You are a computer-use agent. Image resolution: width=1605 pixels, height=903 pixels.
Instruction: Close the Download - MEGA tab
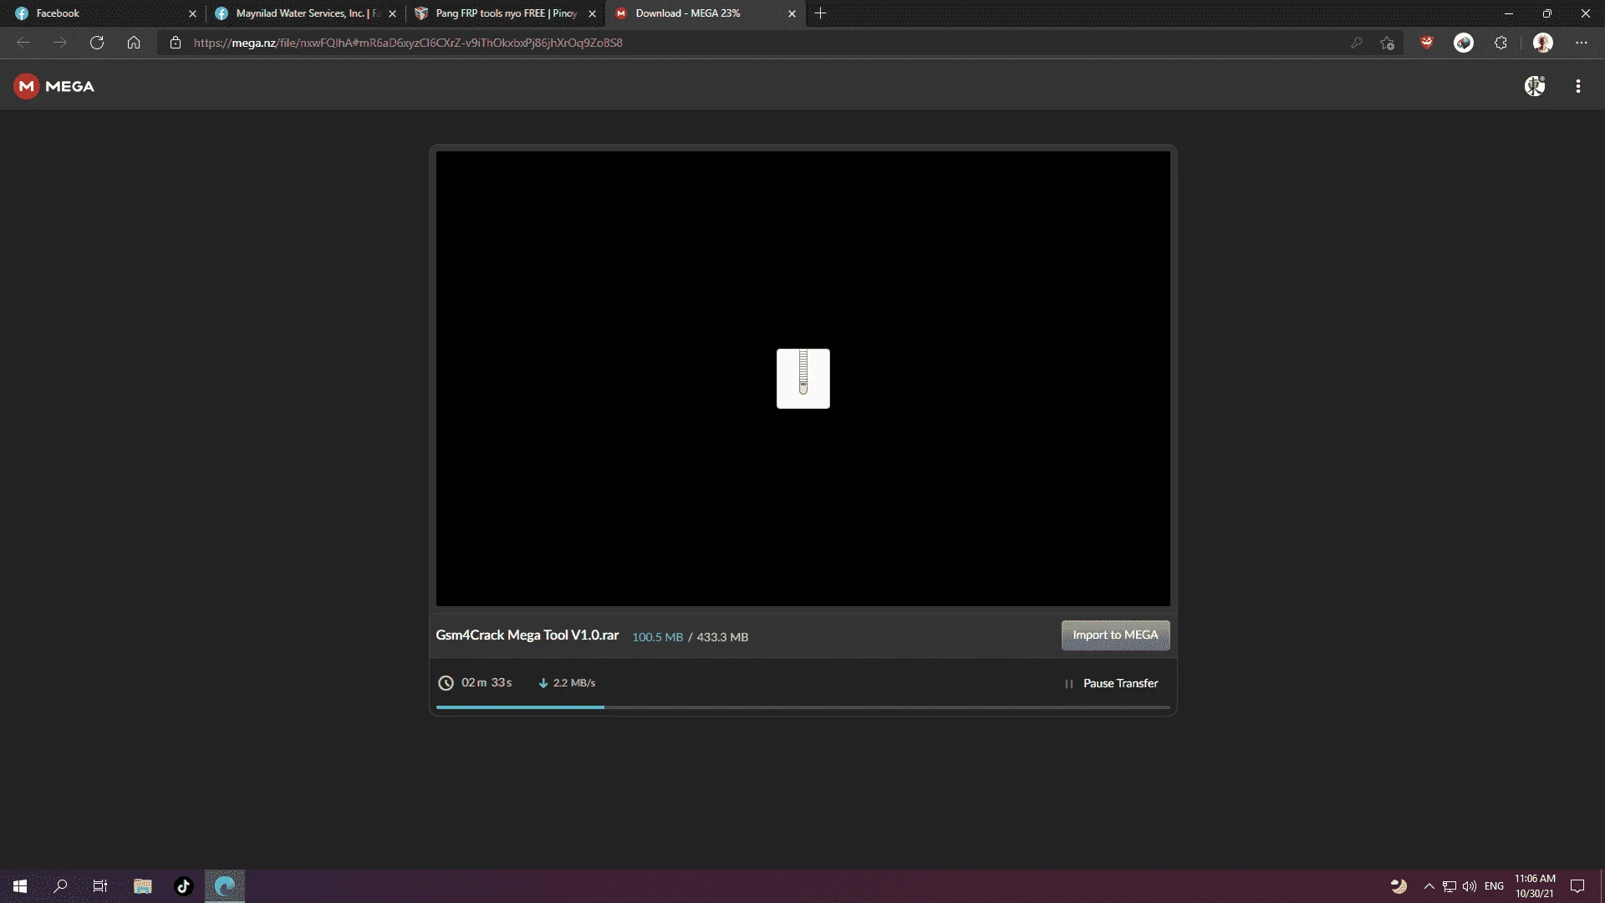(792, 13)
